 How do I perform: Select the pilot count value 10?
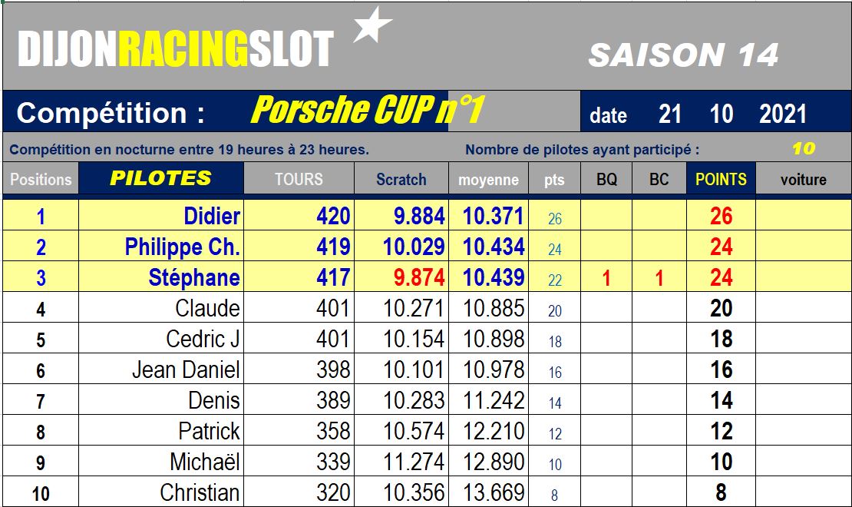[804, 148]
